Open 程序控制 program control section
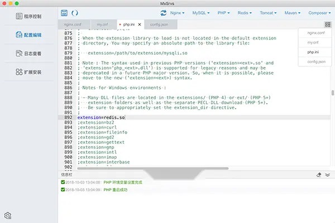The height and width of the screenshot is (223, 335). pyautogui.click(x=28, y=16)
